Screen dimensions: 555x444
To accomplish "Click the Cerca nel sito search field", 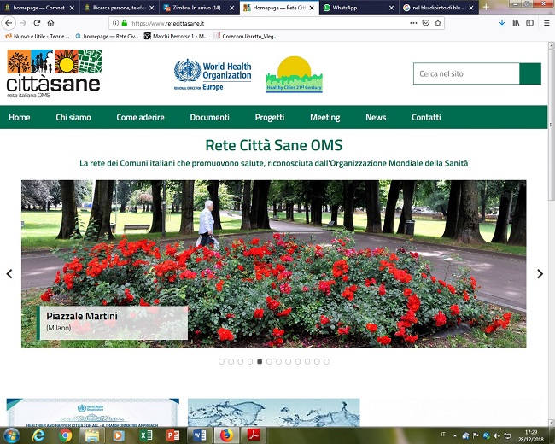I will tap(466, 73).
